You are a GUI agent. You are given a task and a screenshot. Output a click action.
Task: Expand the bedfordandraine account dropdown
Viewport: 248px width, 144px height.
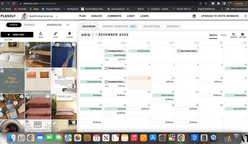coord(57,16)
